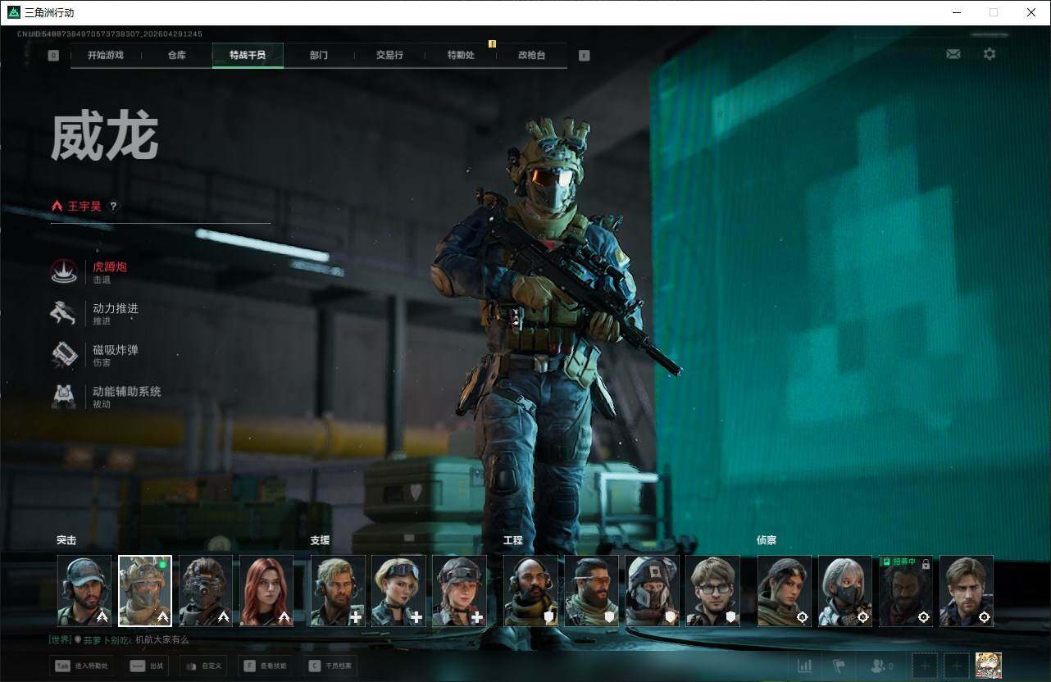
Task: Open the player avatar in bottom right
Action: point(988,666)
